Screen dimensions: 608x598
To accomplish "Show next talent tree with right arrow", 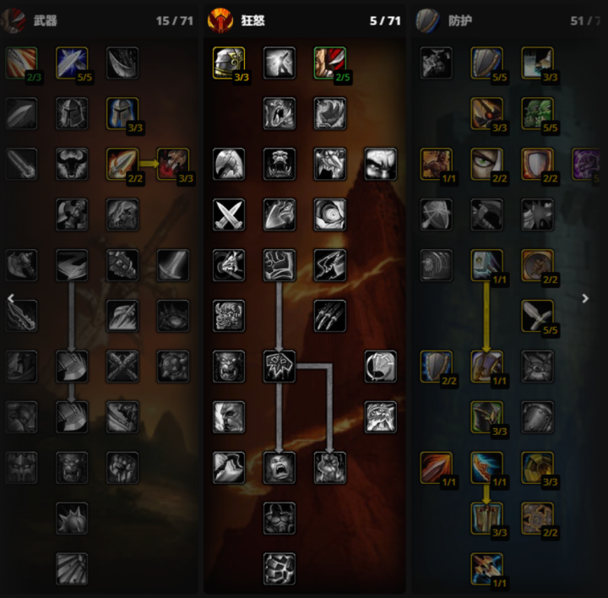I will tap(585, 298).
